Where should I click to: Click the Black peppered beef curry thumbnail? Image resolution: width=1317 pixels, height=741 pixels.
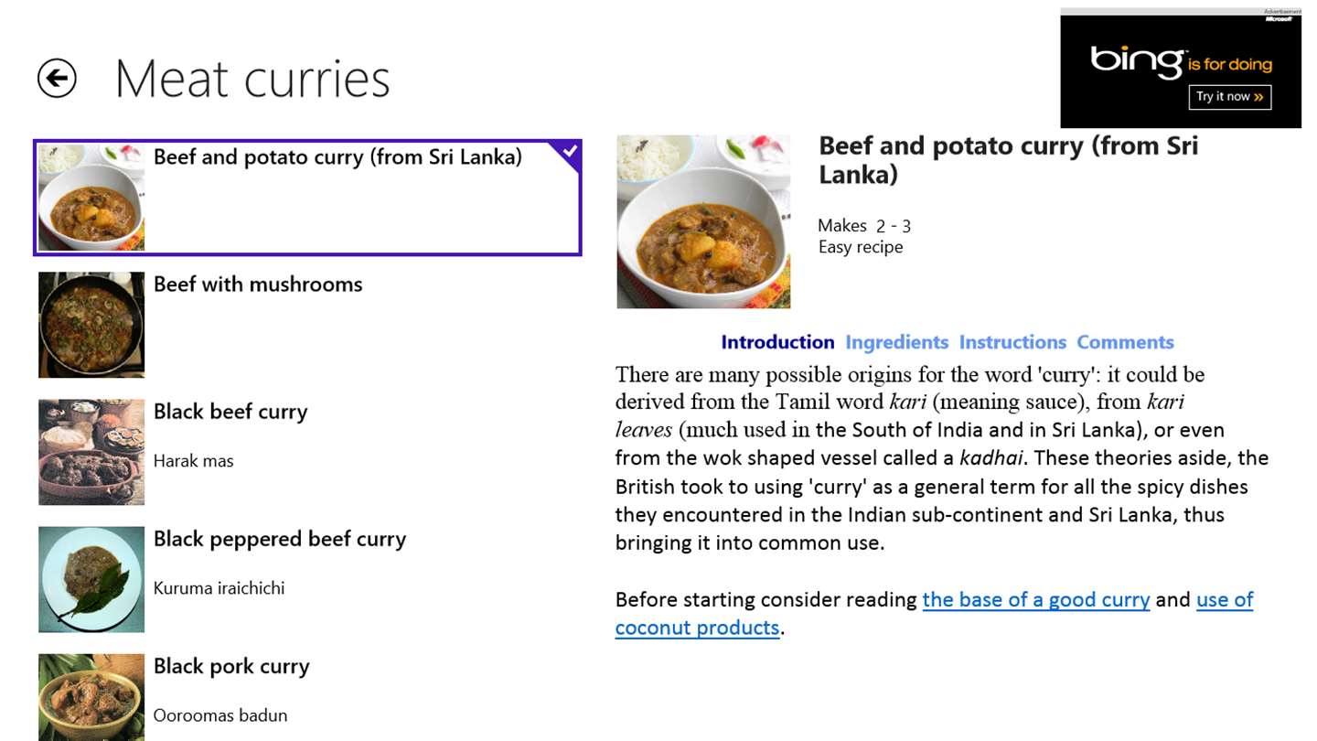tap(91, 579)
